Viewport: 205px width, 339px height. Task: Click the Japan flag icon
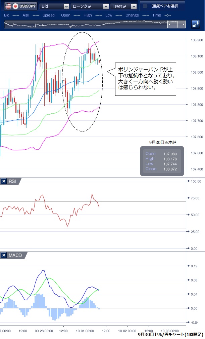[x=15, y=6]
